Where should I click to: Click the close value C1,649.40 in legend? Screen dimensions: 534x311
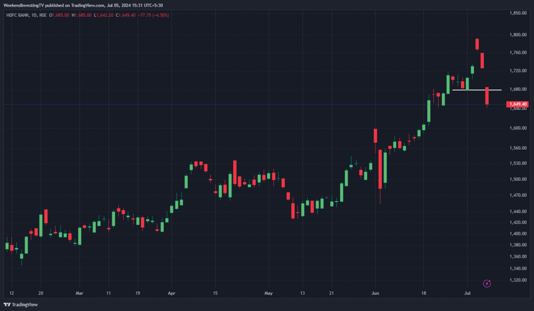[x=125, y=15]
